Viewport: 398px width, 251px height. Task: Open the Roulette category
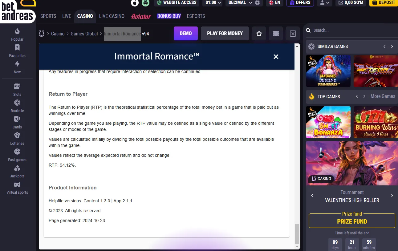click(x=17, y=106)
